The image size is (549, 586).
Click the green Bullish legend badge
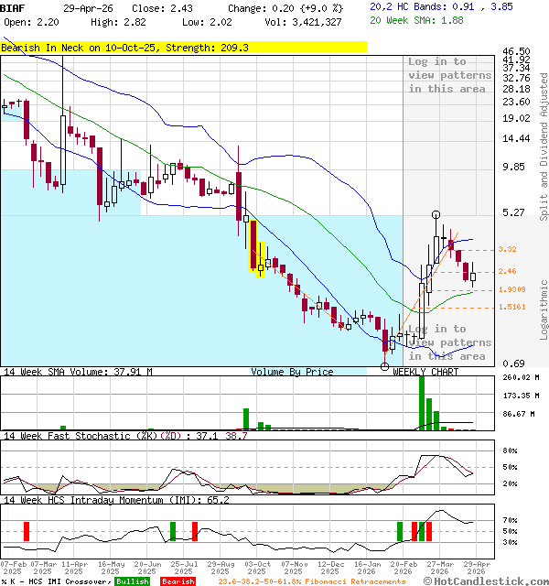(132, 581)
